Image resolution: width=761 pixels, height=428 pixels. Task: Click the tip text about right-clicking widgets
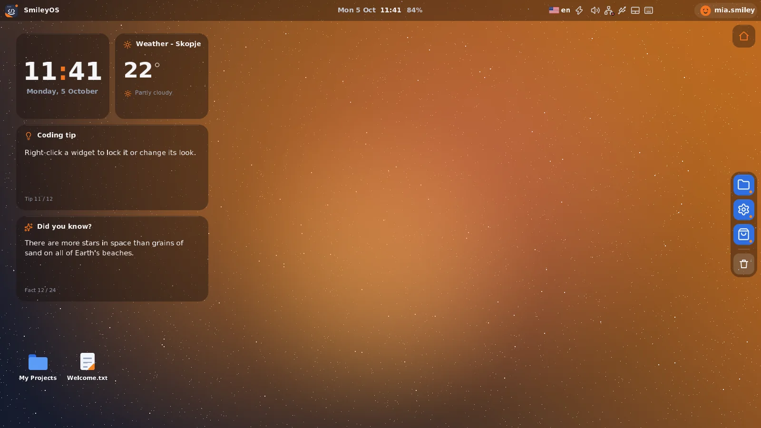(x=110, y=153)
